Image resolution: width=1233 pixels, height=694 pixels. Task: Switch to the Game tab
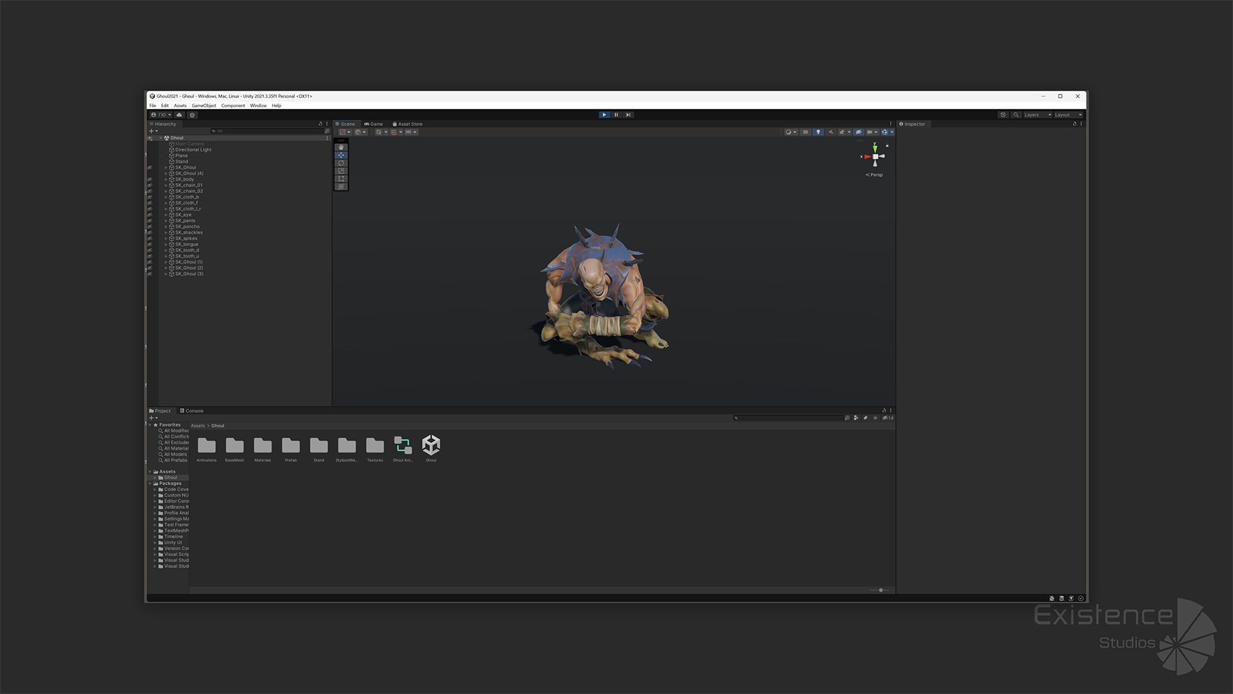tap(374, 124)
